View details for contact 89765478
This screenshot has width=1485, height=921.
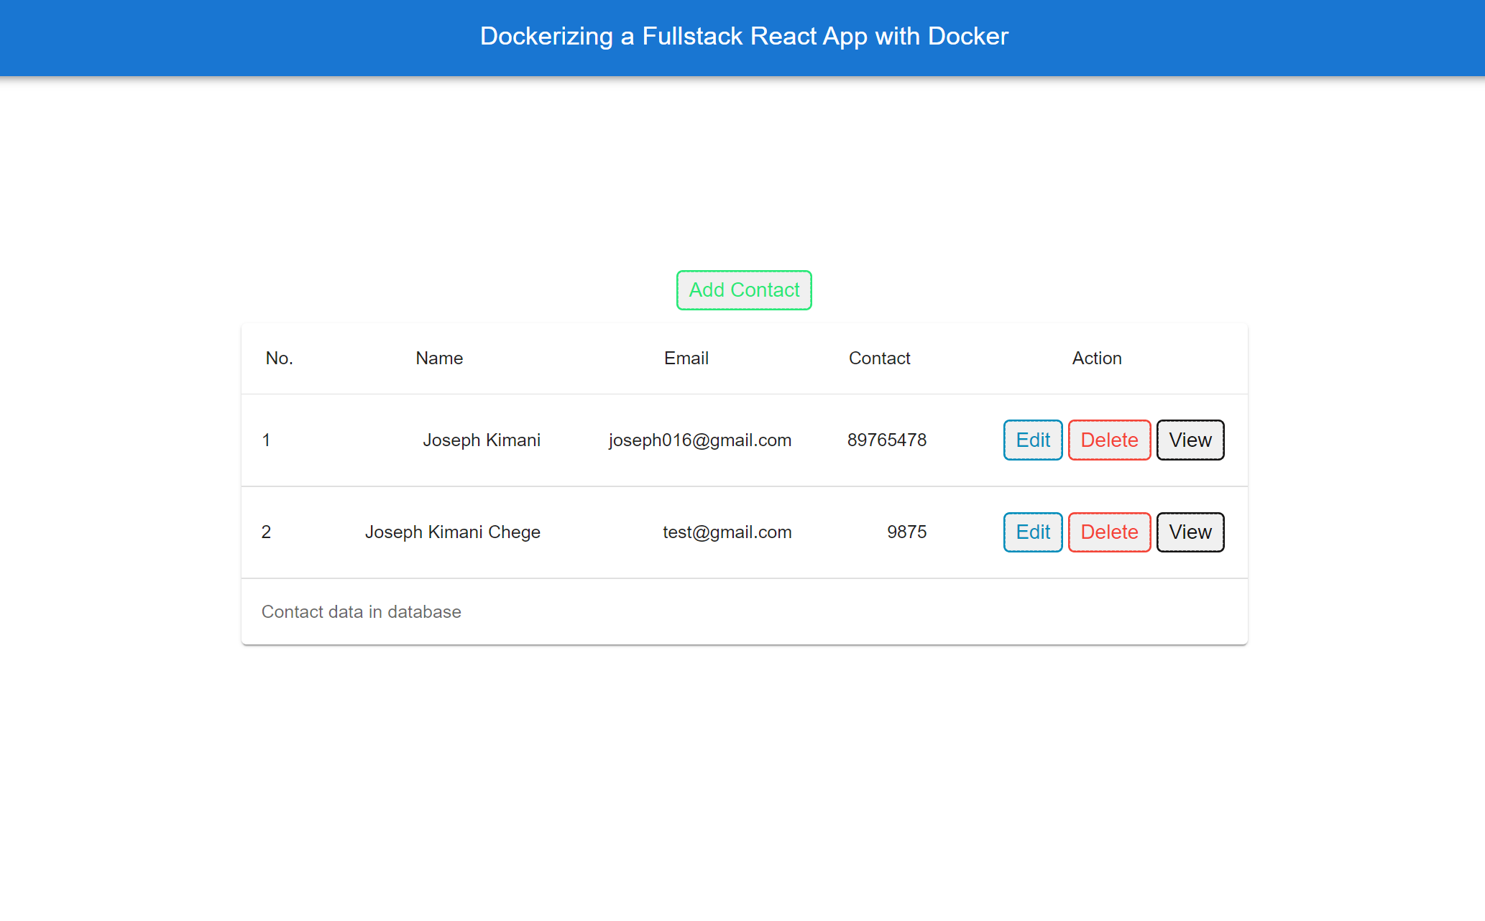coord(1190,440)
